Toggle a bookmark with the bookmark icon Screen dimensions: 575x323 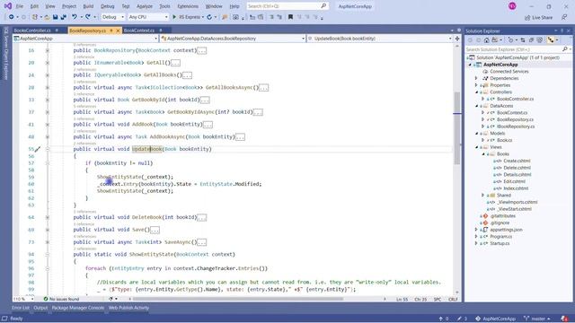[x=290, y=17]
